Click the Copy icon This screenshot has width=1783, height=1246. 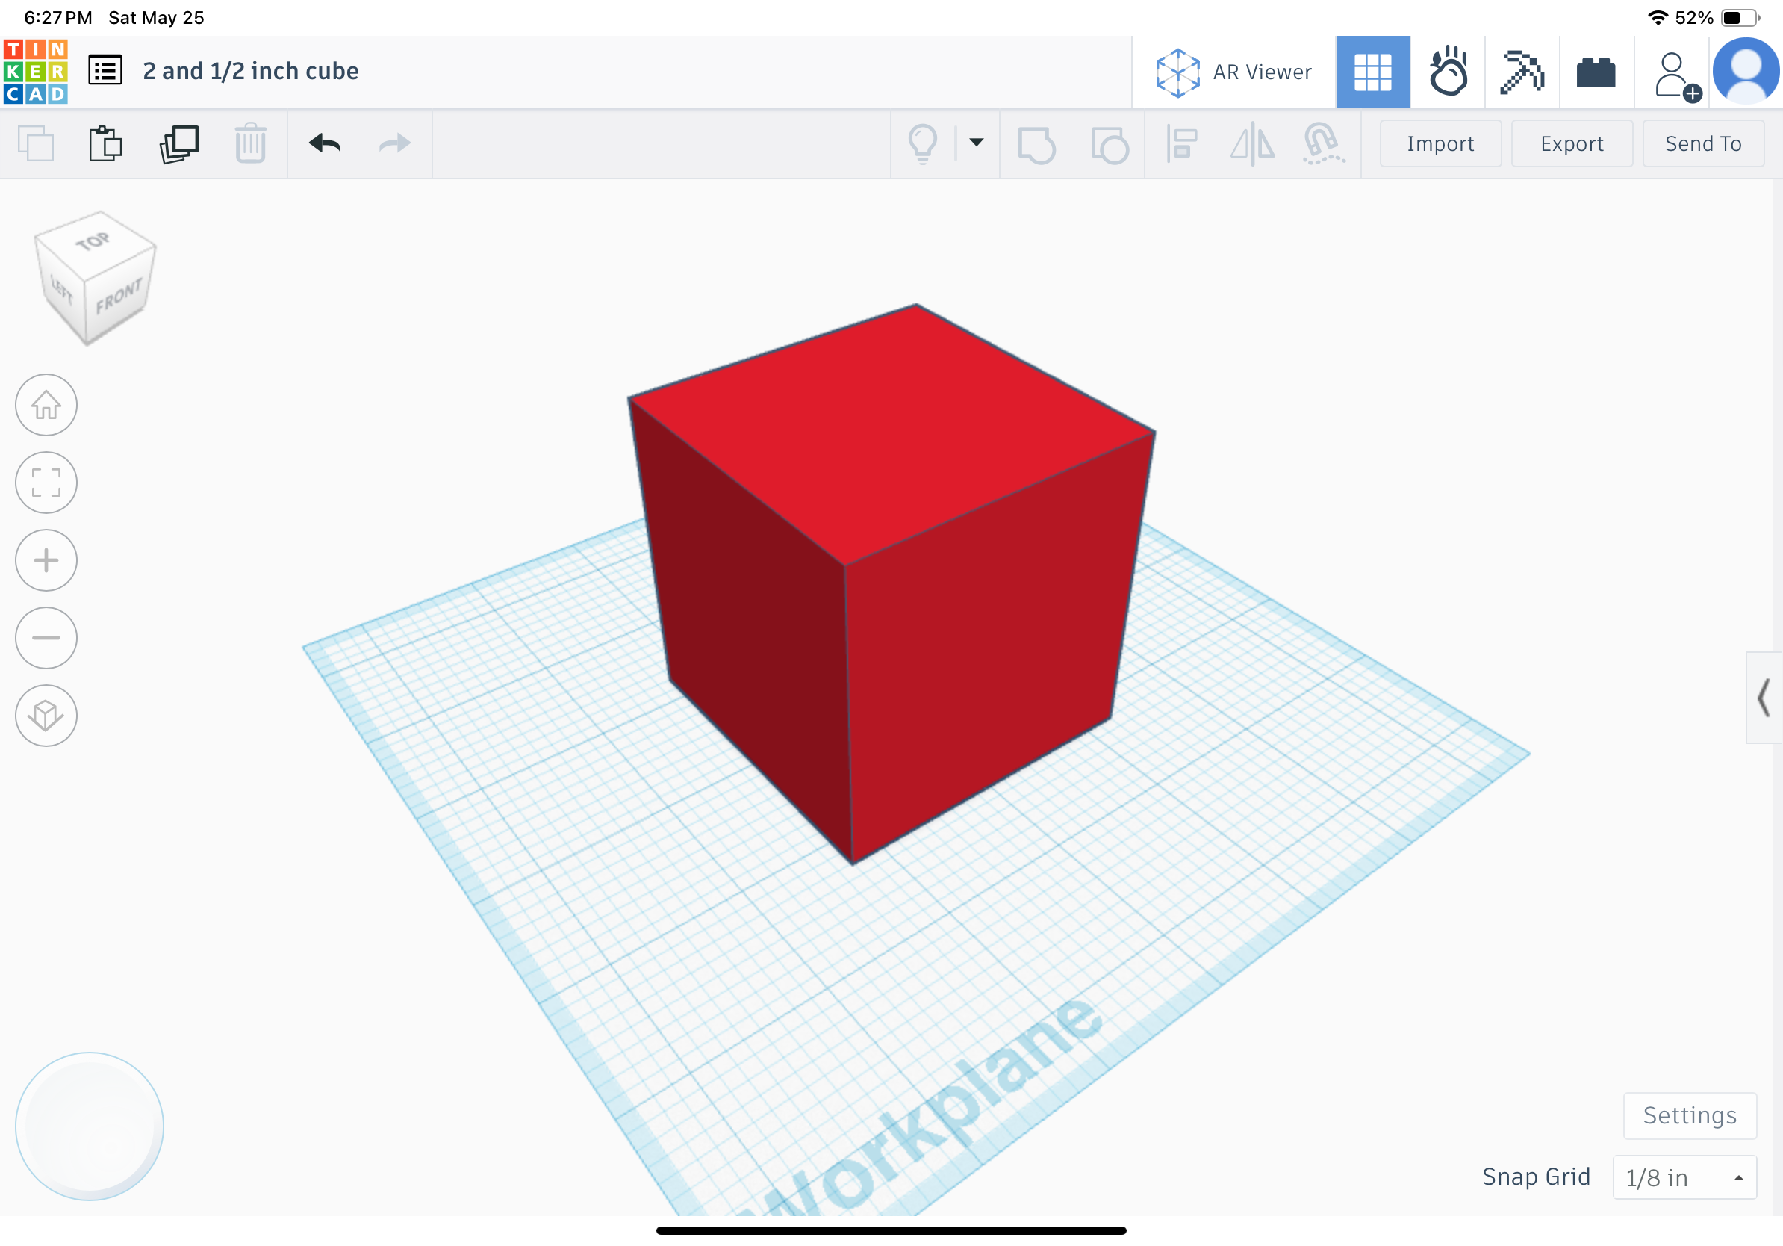click(36, 143)
